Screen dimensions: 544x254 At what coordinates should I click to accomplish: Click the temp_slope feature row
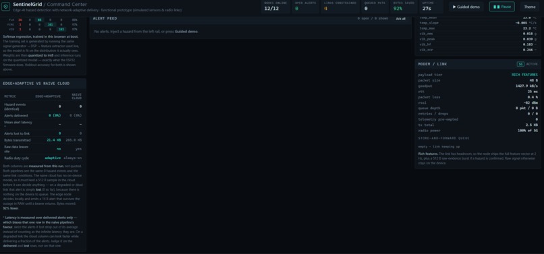pyautogui.click(x=478, y=23)
